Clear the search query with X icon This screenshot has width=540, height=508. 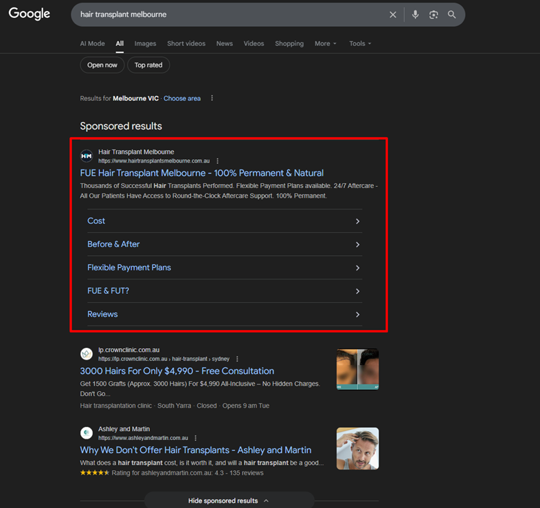[x=393, y=14]
